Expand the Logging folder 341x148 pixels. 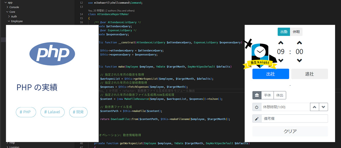tap(7, 147)
